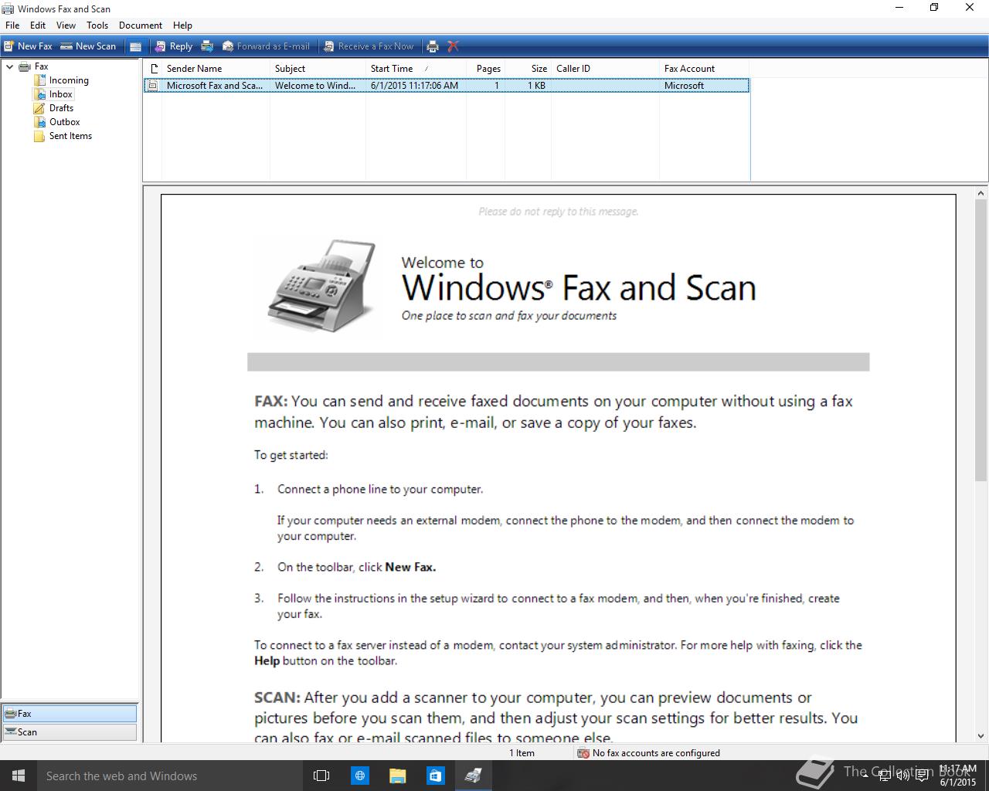Click the Microsoft fax account cell

point(684,86)
